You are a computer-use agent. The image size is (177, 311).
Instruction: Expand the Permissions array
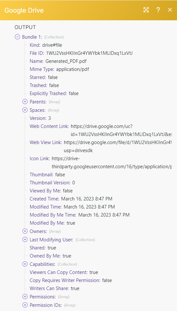(25, 297)
